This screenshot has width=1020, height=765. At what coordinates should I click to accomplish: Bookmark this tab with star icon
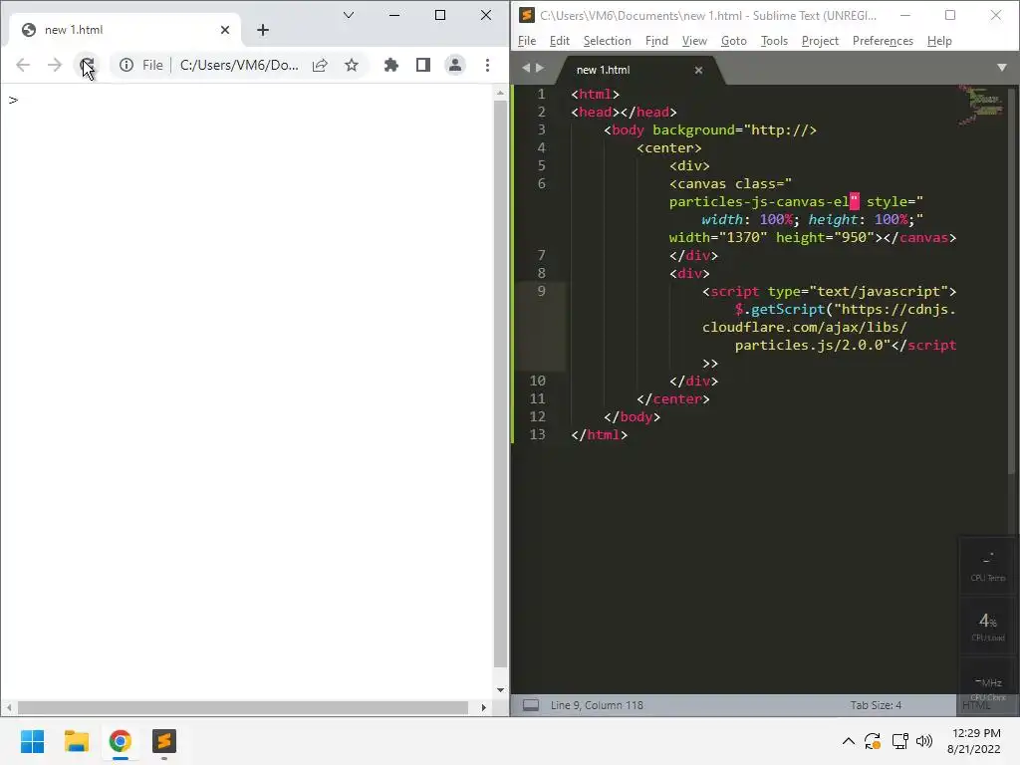[352, 65]
